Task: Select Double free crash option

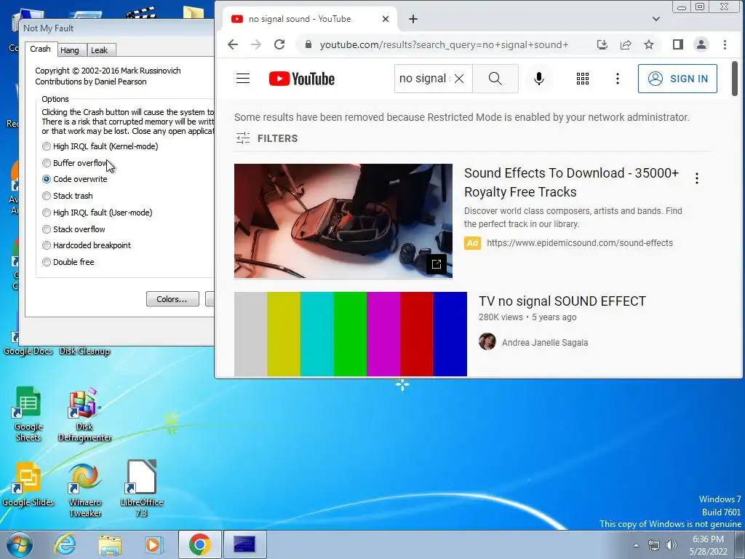Action: [x=68, y=262]
